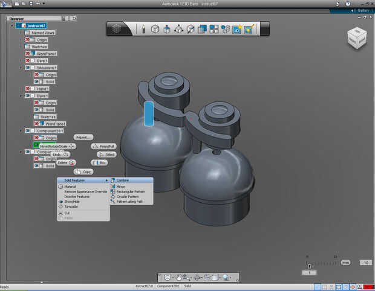Collapse the Eyes:1 tree node
Screen dimensions: 375x291
[21, 95]
